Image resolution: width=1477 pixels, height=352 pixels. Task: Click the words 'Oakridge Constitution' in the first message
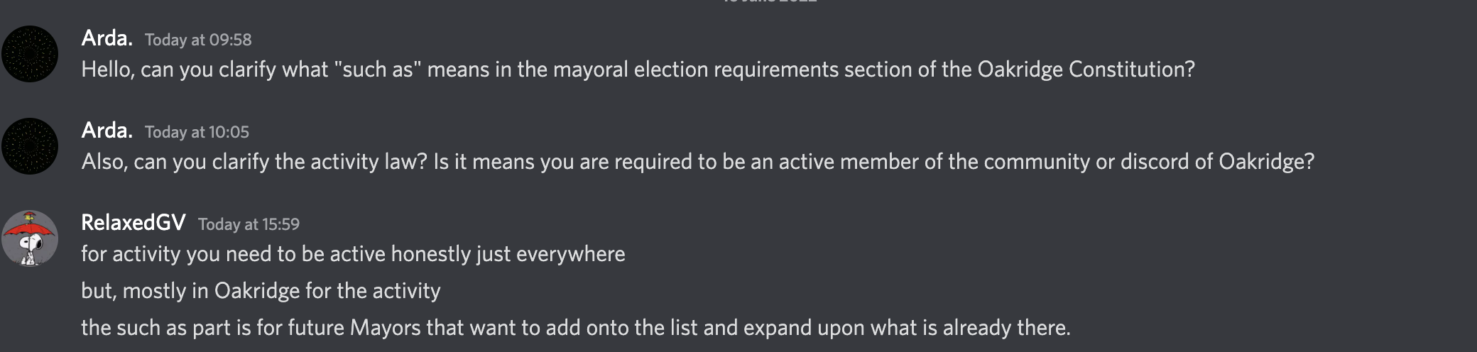(1086, 70)
